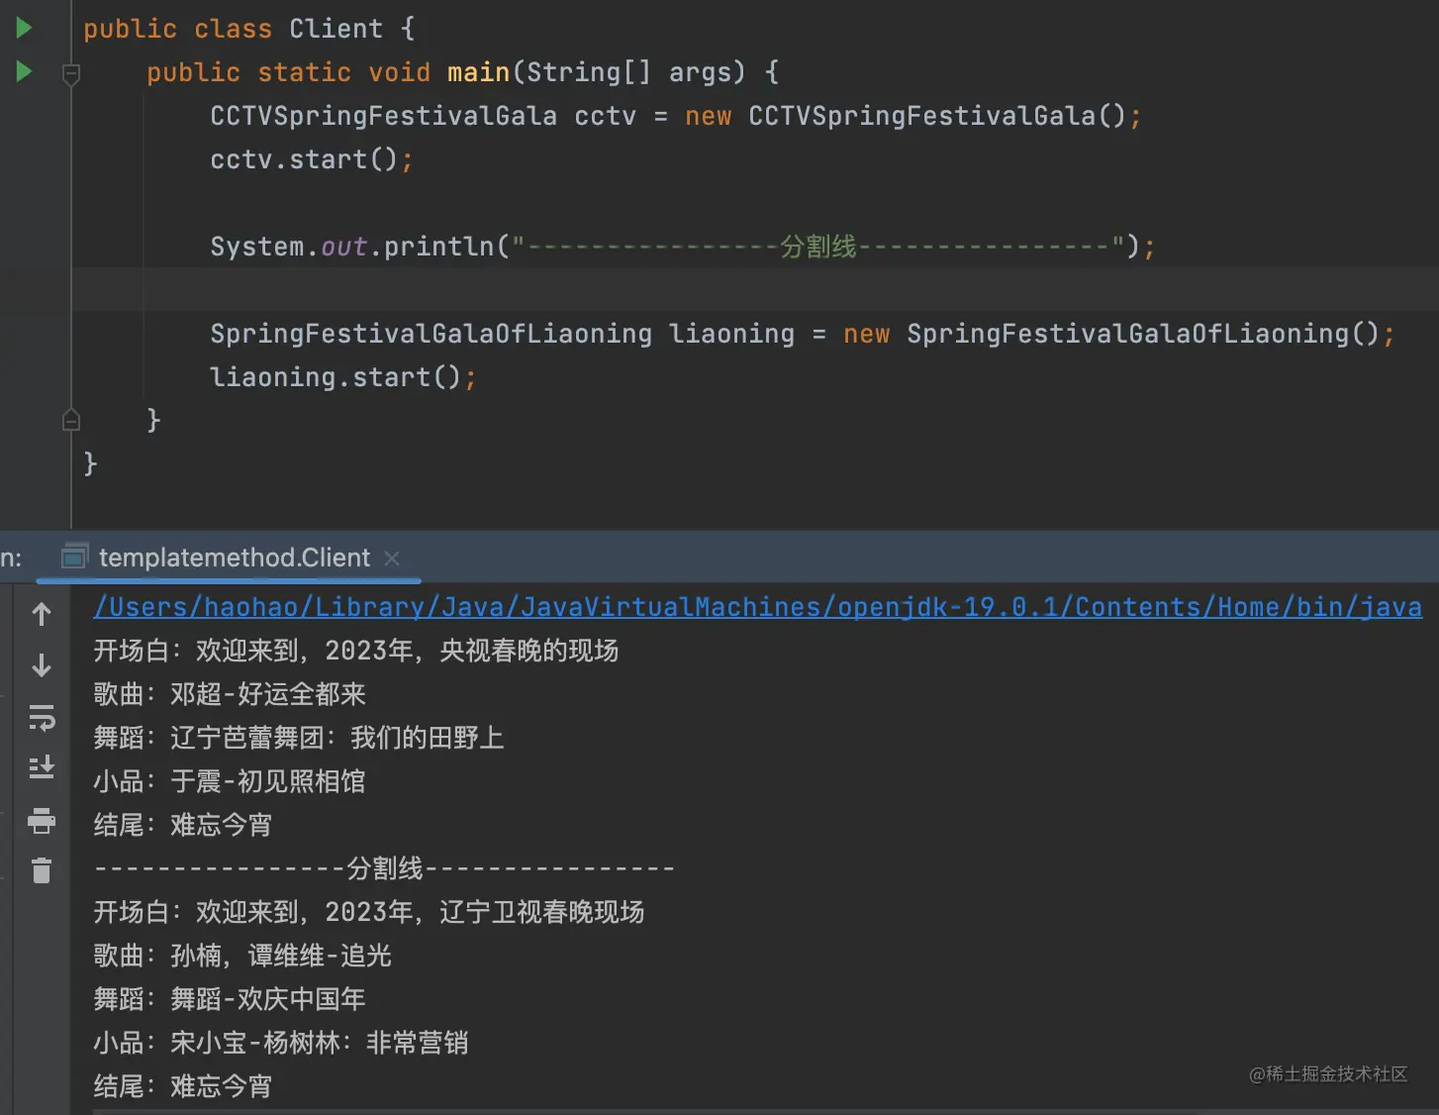
Task: Navigate up the stack trace
Action: [41, 613]
